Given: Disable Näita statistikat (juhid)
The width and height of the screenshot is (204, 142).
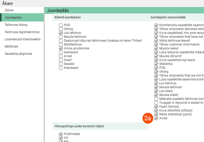Looking at the screenshot, I should coord(156,114).
